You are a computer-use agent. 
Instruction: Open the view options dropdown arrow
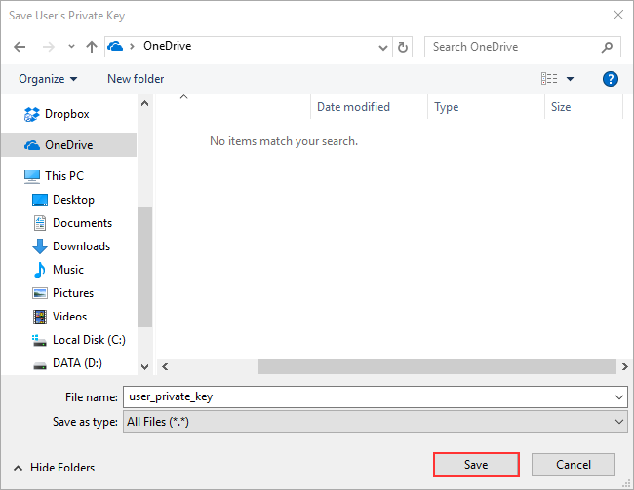570,79
